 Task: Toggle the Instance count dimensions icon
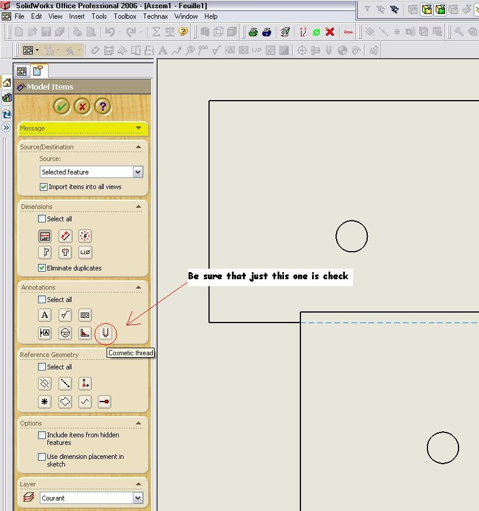[x=85, y=236]
